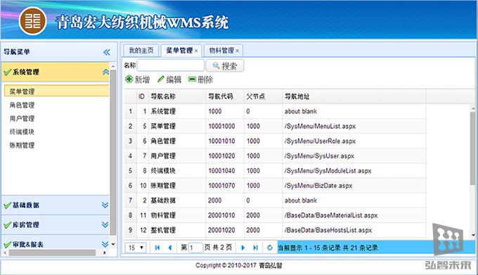Click the sidebar horizontal scrollbar
This screenshot has height=275, width=478.
click(x=52, y=252)
